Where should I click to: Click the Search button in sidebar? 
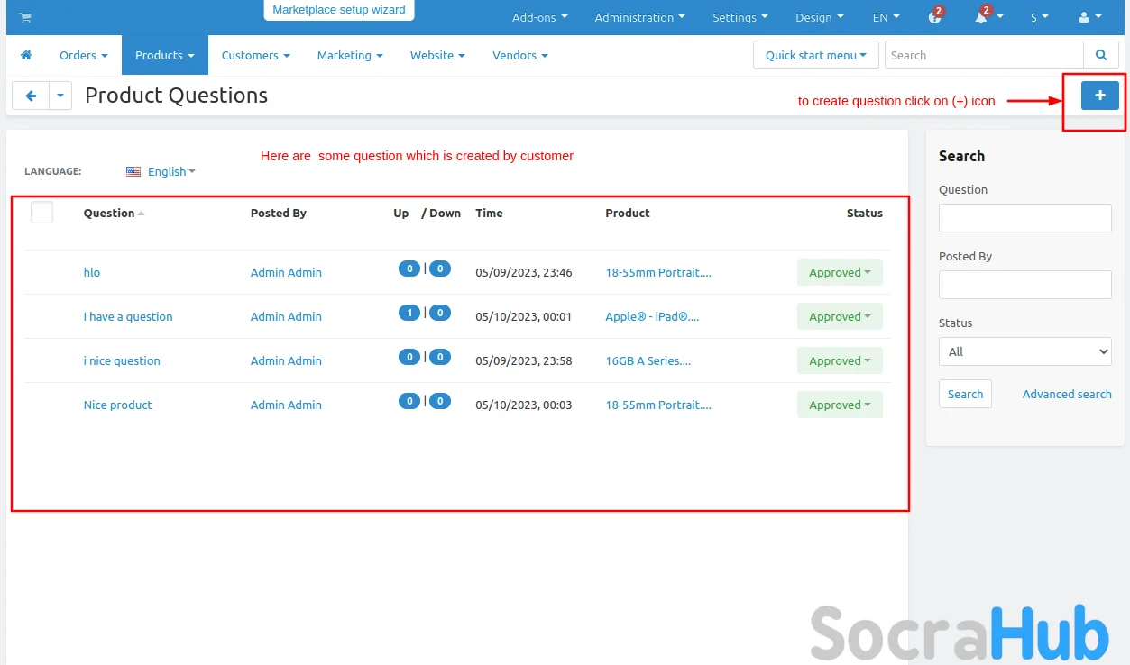[x=965, y=394]
